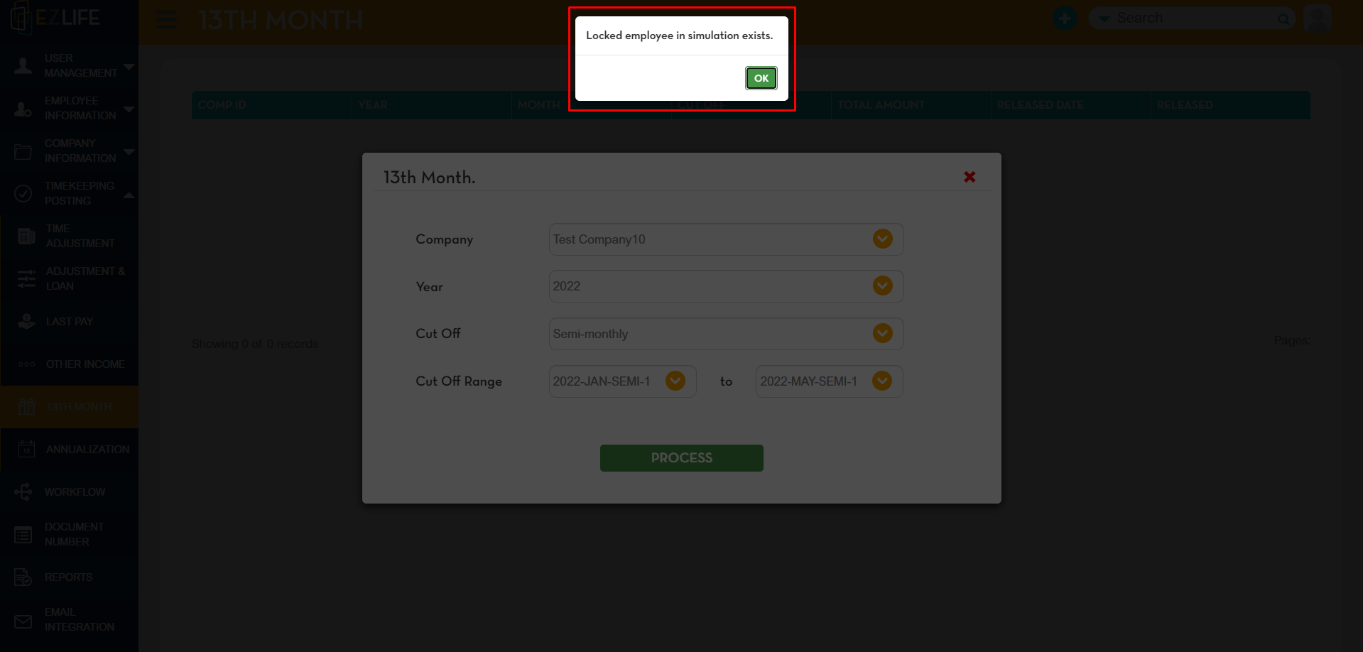Click the blue plus add icon

pyautogui.click(x=1065, y=18)
